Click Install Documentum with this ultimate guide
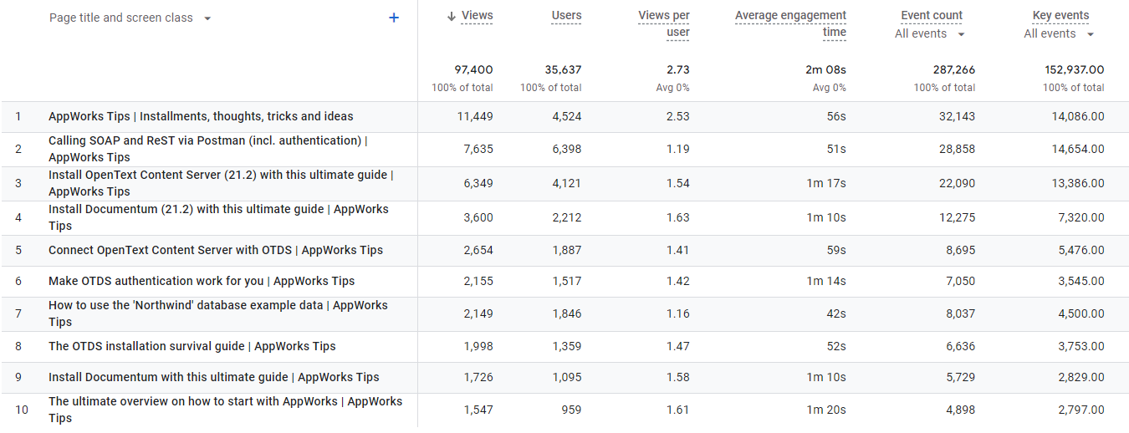 214,377
